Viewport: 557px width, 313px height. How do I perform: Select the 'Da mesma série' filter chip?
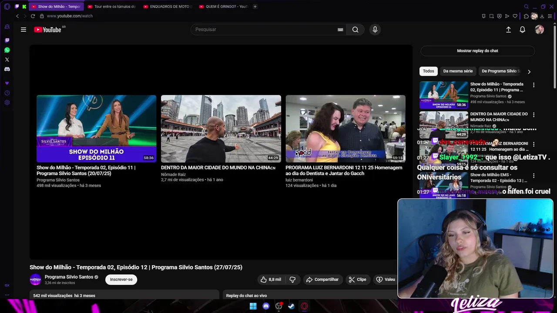pyautogui.click(x=458, y=71)
